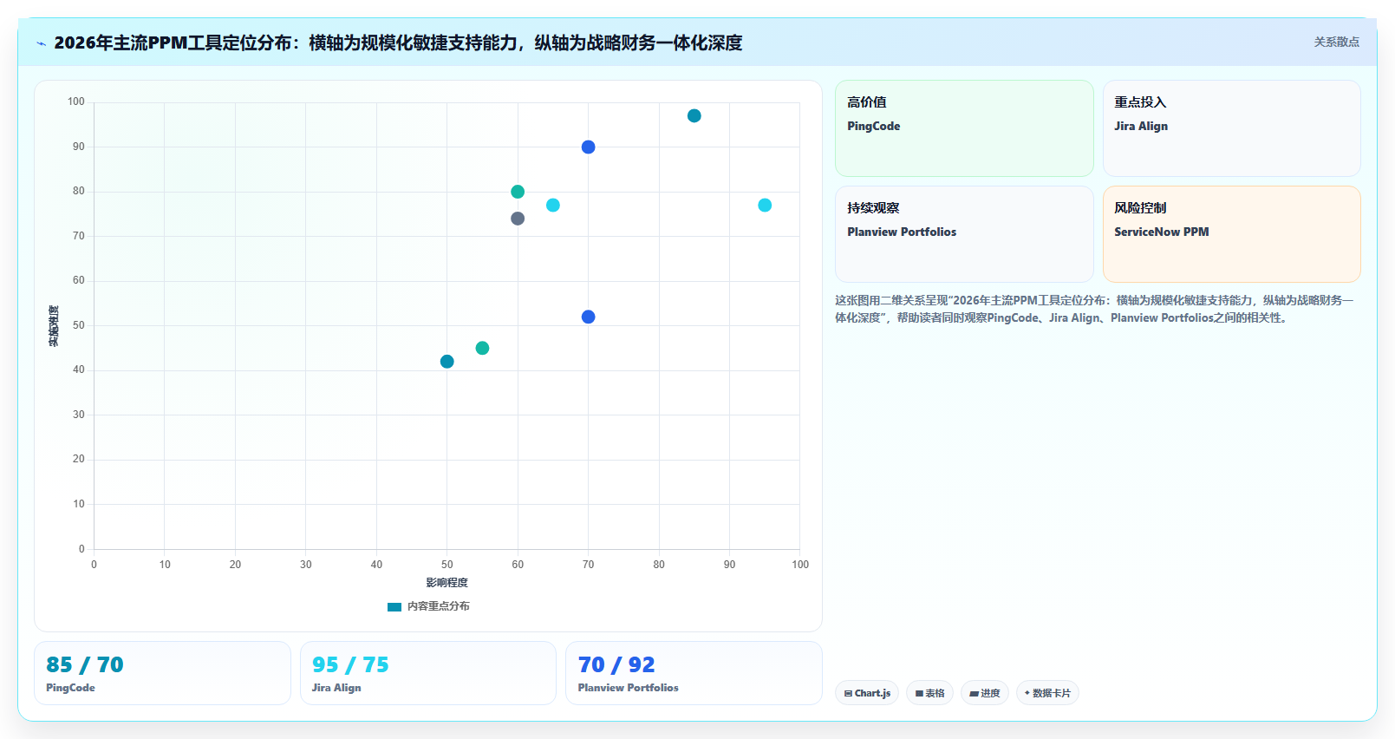
Task: Click the Chart.js tag
Action: [867, 693]
